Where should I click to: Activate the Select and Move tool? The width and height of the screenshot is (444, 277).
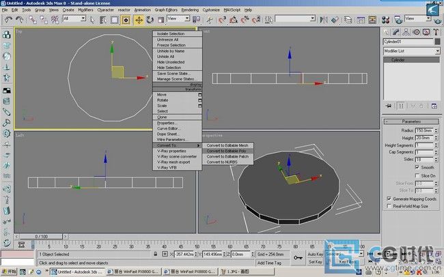[x=139, y=20]
